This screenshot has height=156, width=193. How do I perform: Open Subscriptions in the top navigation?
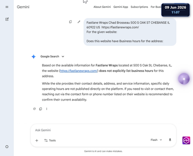[139, 7]
